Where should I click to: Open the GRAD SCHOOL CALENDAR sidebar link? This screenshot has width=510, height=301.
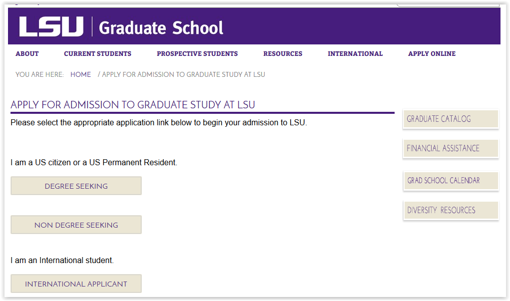pos(451,180)
